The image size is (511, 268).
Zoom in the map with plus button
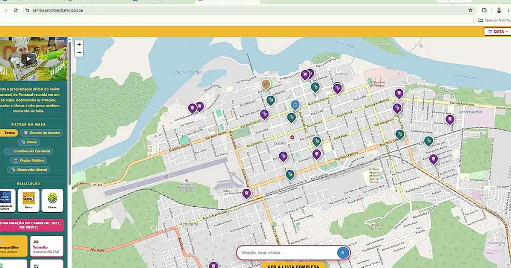pyautogui.click(x=79, y=44)
